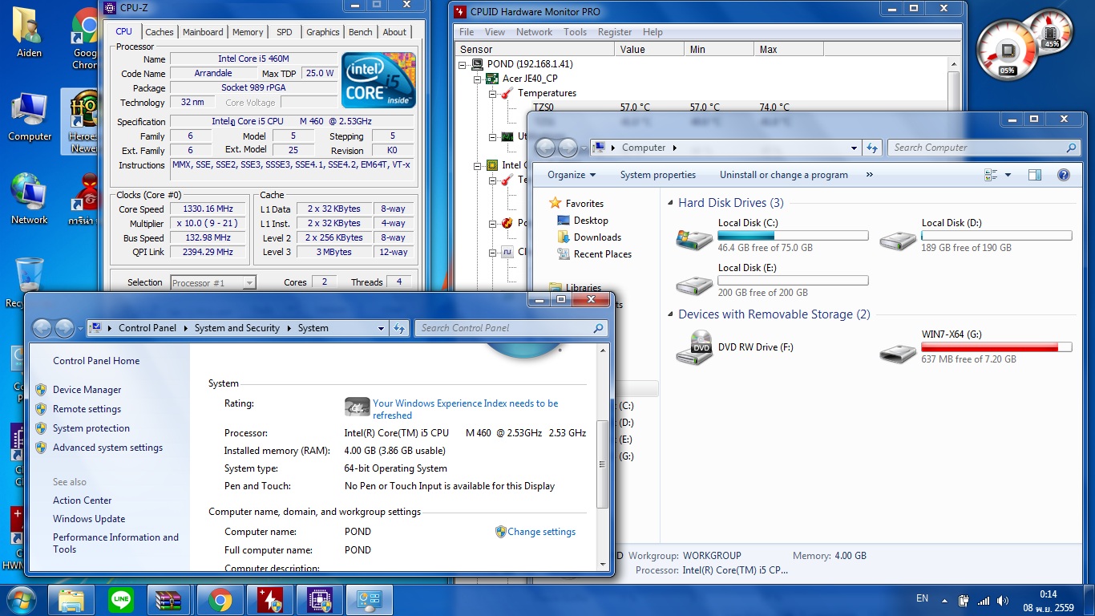
Task: Select the Network desktop icon
Action: pyautogui.click(x=30, y=198)
